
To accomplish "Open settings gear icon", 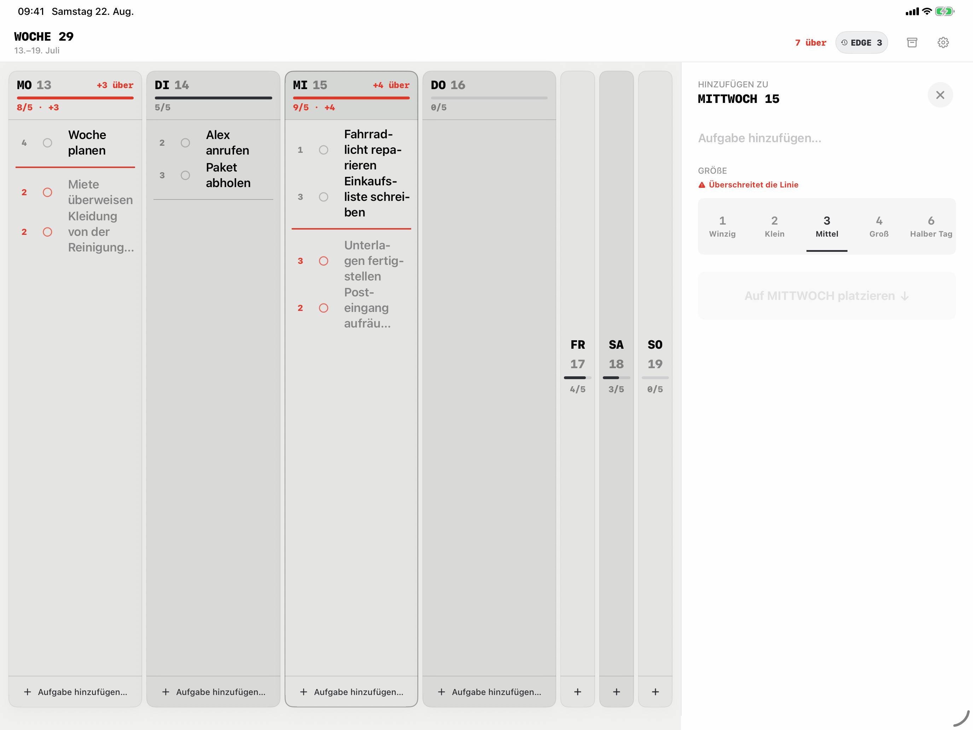I will click(943, 43).
